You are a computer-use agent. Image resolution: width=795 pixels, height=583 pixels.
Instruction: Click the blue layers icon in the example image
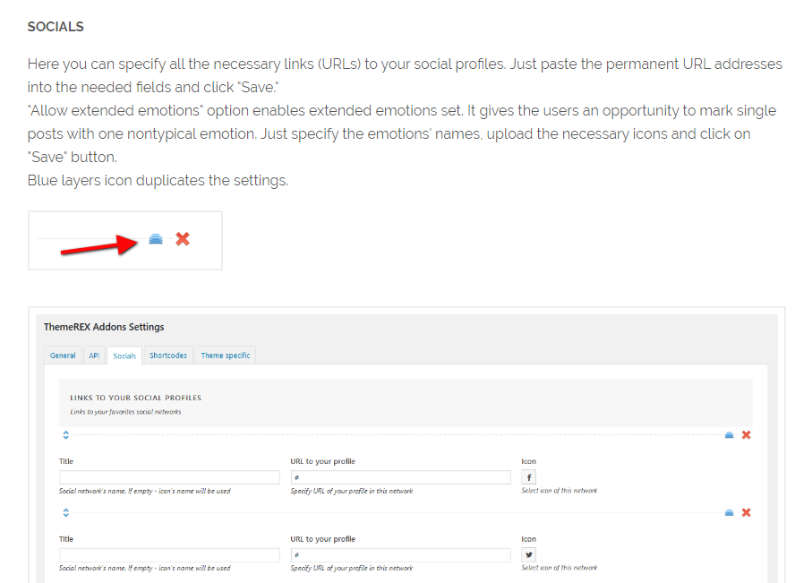pyautogui.click(x=156, y=239)
